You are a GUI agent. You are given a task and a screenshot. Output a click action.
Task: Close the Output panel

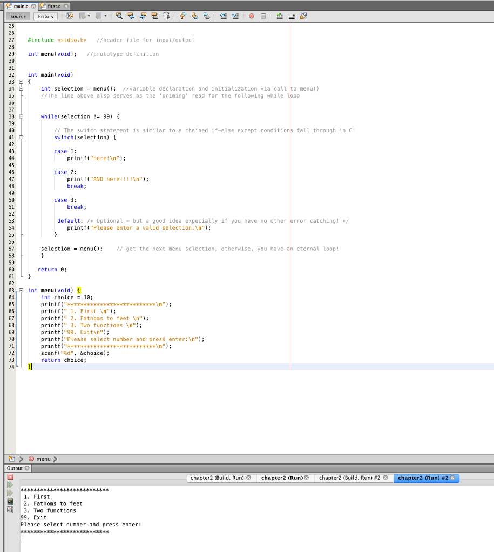27,468
